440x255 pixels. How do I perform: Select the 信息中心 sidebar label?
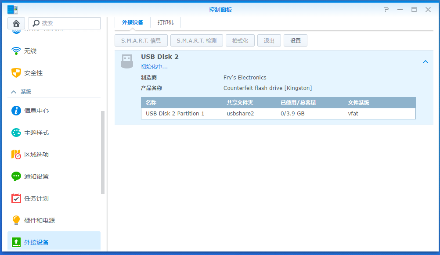tap(36, 111)
